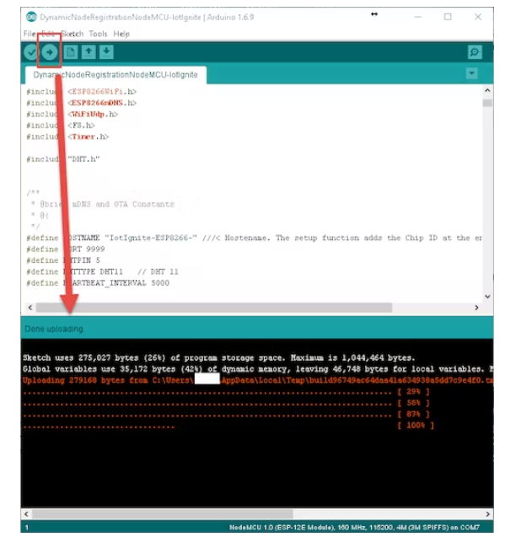This screenshot has height=537, width=521.
Task: Click the [ 58% ] progress line
Action: point(226,403)
